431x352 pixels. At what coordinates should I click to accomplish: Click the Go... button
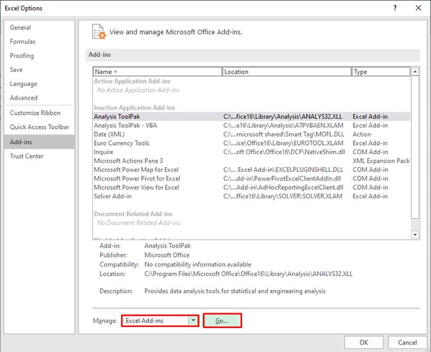(222, 321)
